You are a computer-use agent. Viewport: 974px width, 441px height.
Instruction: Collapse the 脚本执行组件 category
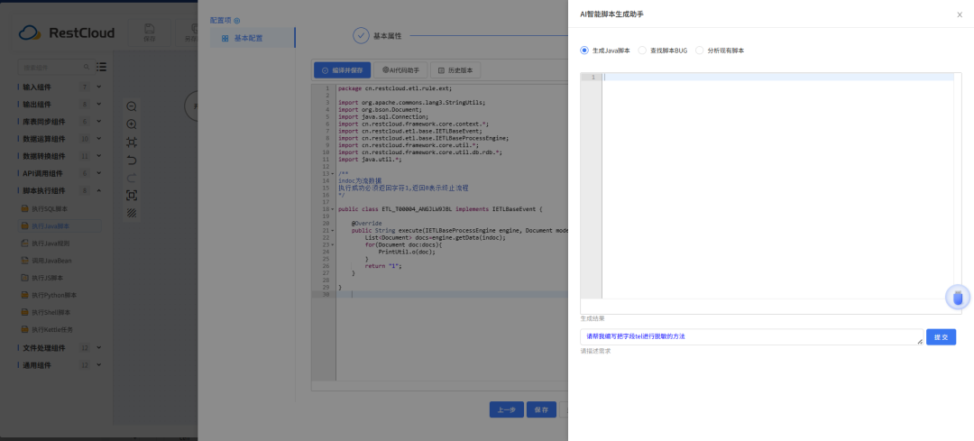coord(99,190)
